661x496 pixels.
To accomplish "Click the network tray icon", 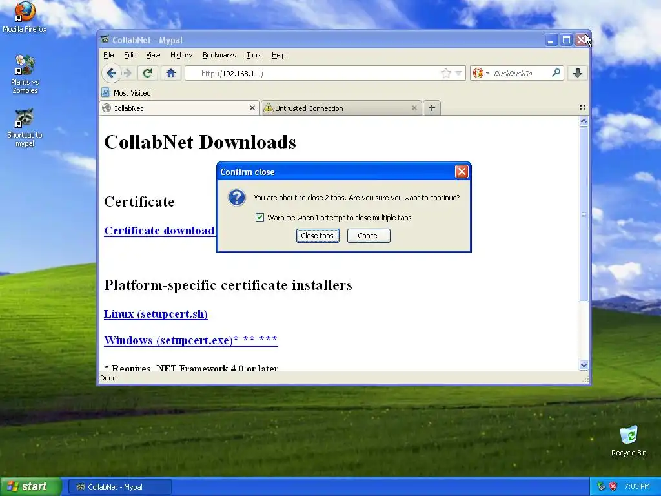I will [x=601, y=487].
